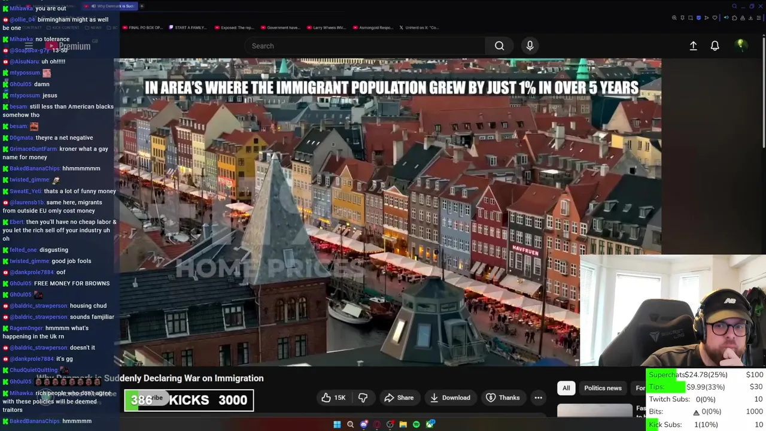This screenshot has height=431, width=766.
Task: Click the megaphone extension icon
Action: (x=727, y=18)
